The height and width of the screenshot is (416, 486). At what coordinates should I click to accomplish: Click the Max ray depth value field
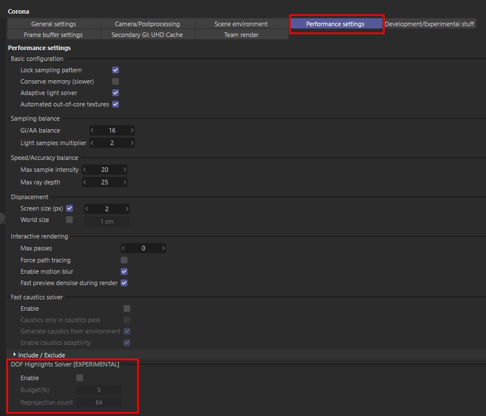(x=105, y=182)
